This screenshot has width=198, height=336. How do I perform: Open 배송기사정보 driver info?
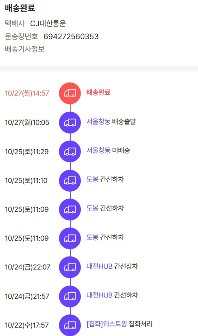tap(25, 49)
